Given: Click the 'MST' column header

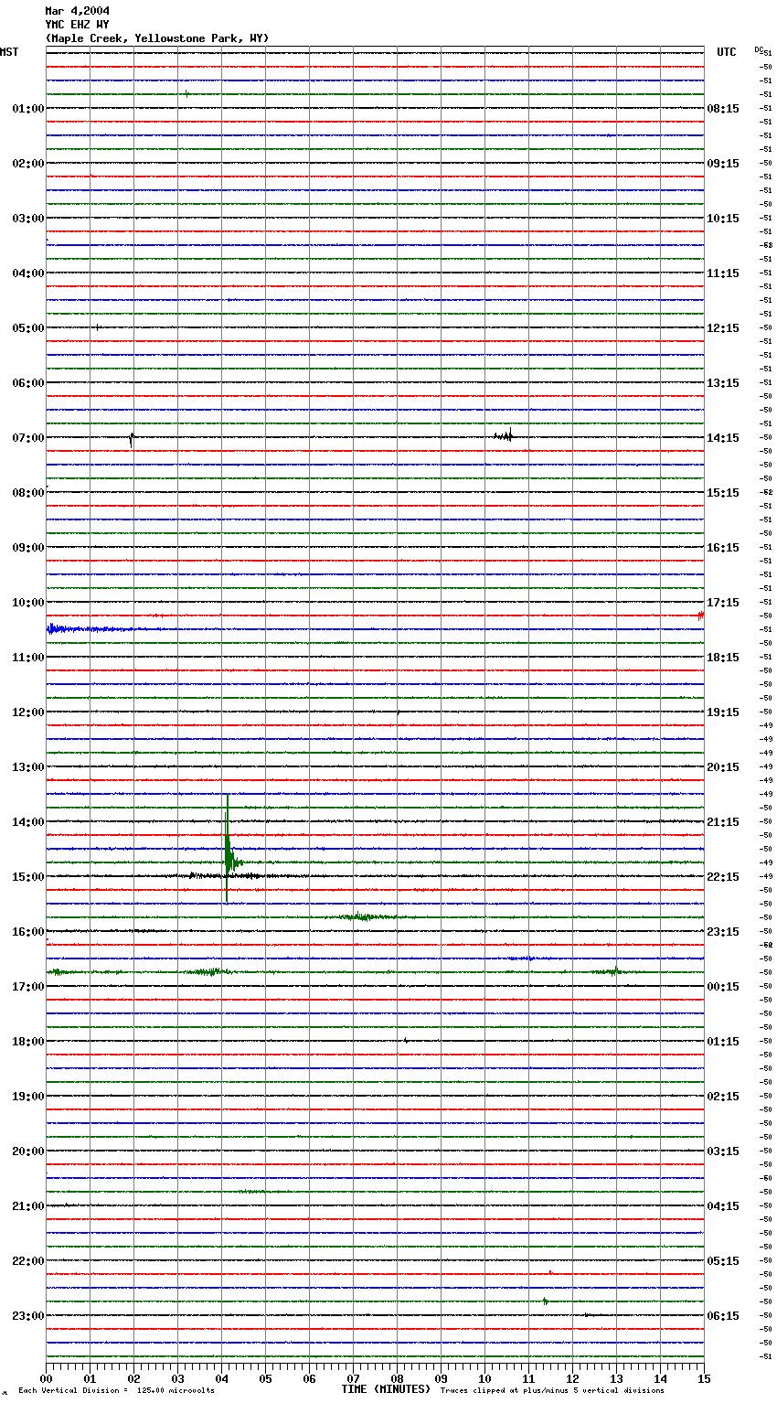Looking at the screenshot, I should pos(9,52).
